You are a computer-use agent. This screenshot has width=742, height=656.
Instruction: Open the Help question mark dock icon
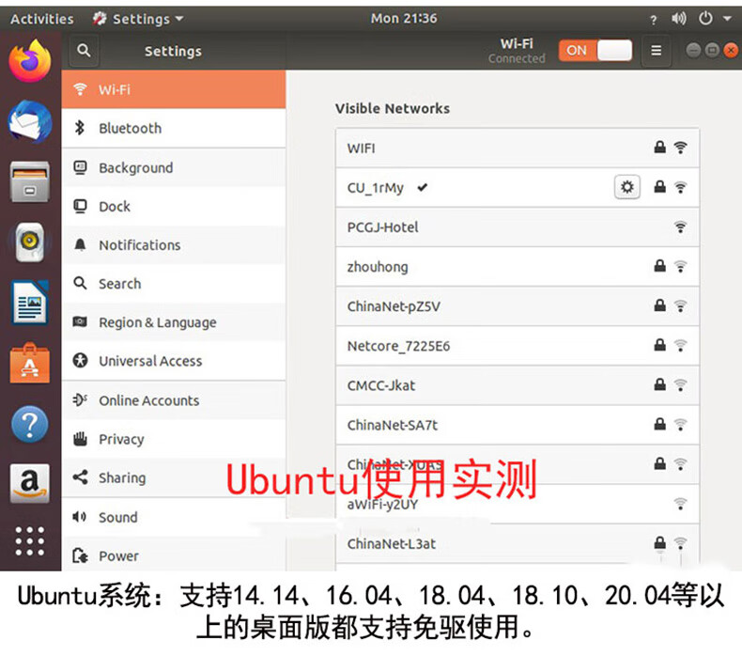point(30,424)
